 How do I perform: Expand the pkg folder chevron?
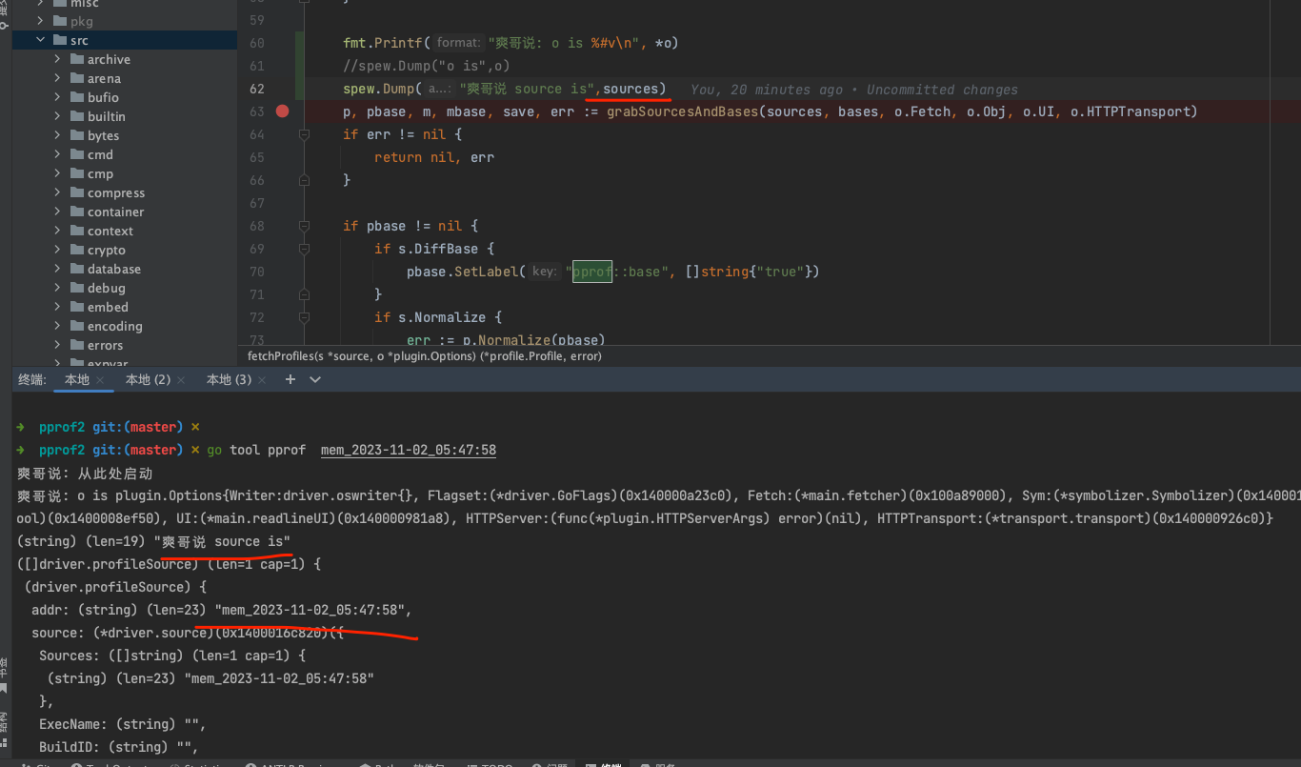coord(41,21)
